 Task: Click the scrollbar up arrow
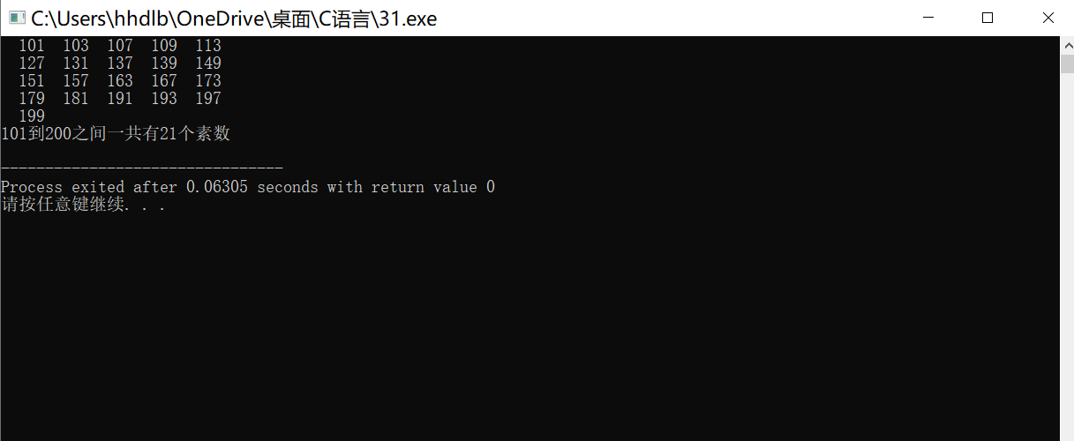pos(1066,44)
